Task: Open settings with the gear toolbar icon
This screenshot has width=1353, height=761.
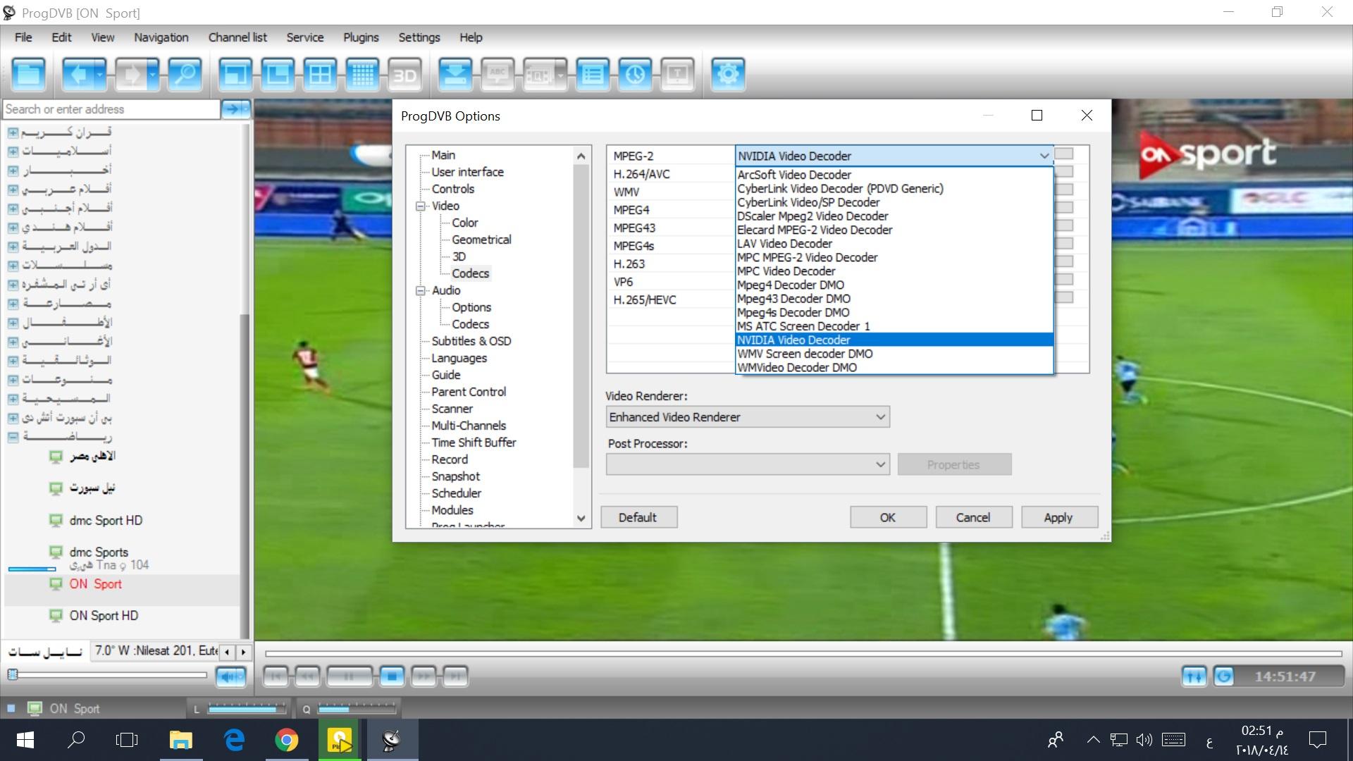Action: point(728,74)
